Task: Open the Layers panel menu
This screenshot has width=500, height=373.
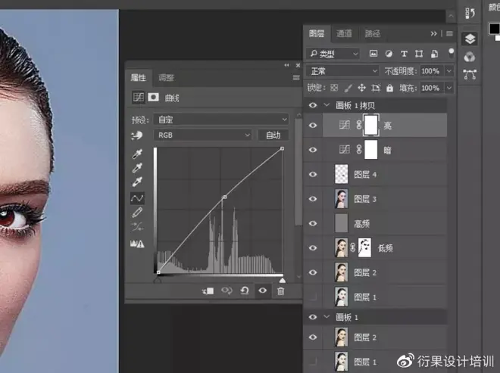Action: 449,33
